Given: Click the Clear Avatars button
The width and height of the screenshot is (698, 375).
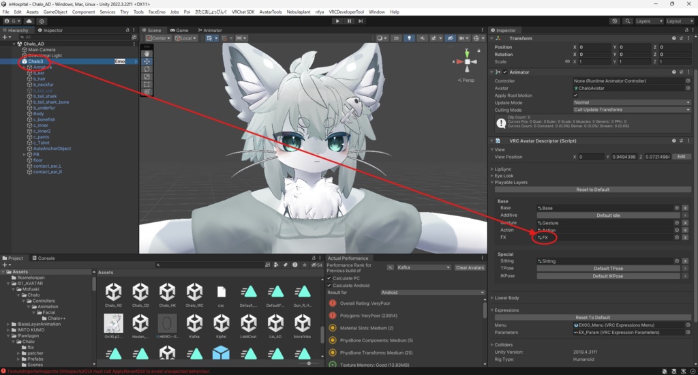Looking at the screenshot, I should [x=470, y=268].
